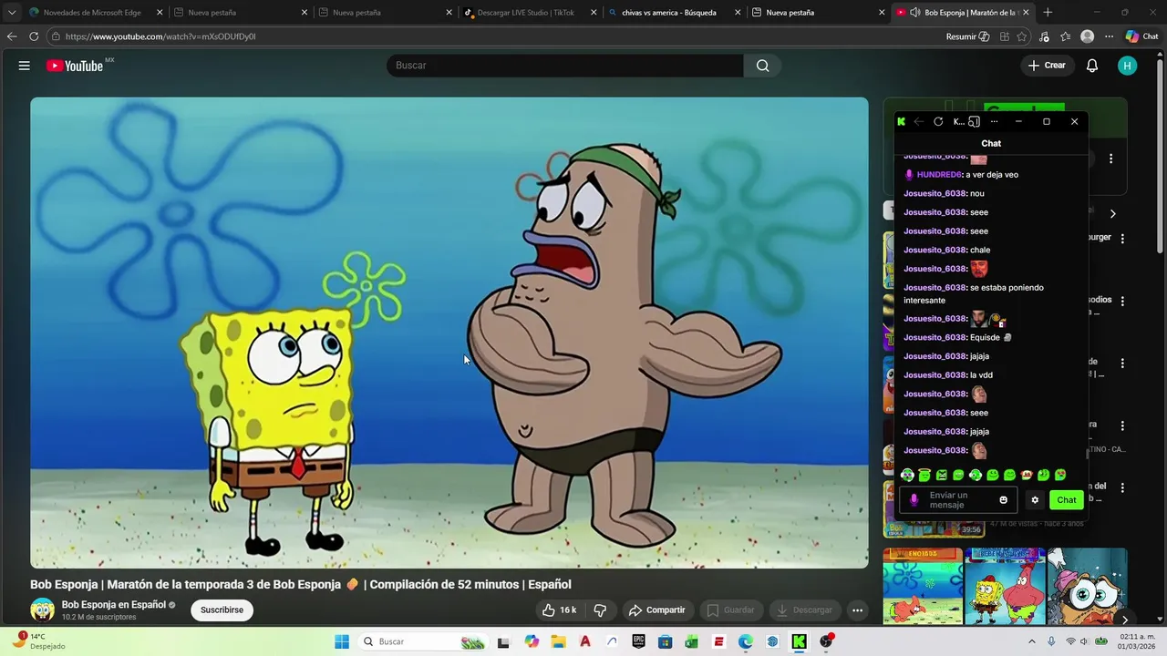Open YouTube notifications bell
The height and width of the screenshot is (656, 1167).
click(x=1092, y=66)
